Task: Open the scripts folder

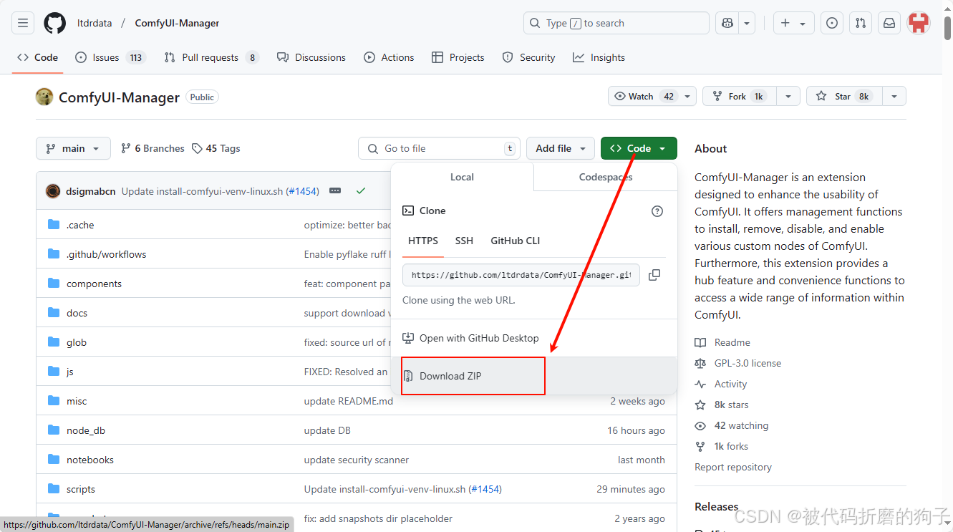Action: click(x=81, y=489)
